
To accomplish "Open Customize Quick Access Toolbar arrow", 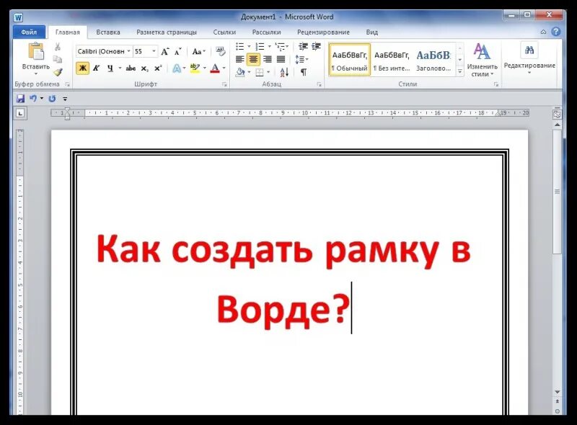I will pos(65,99).
